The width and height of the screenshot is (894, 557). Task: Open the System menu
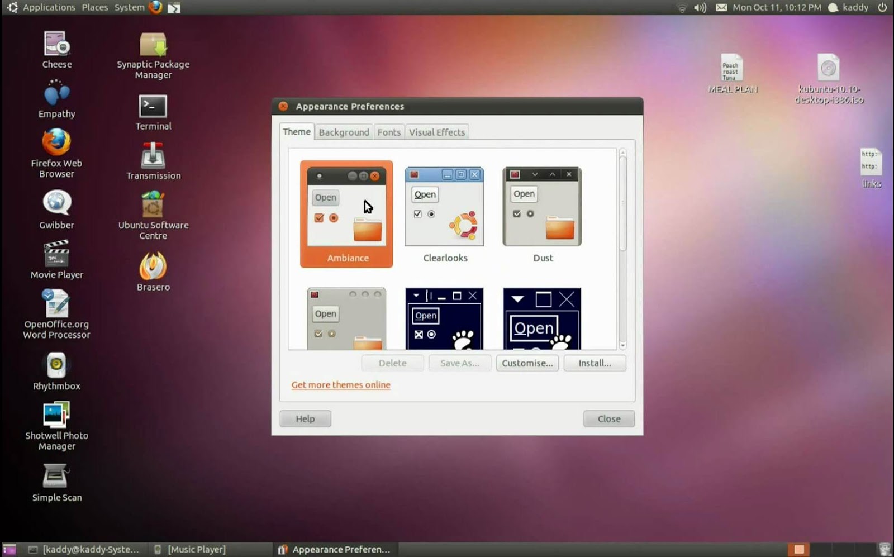pyautogui.click(x=129, y=7)
